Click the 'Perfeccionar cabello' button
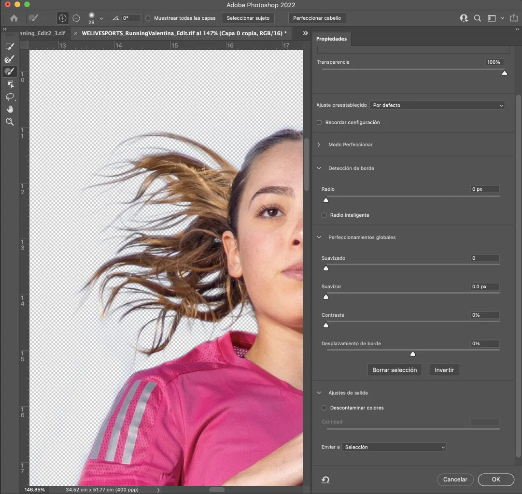This screenshot has width=522, height=494. (317, 18)
